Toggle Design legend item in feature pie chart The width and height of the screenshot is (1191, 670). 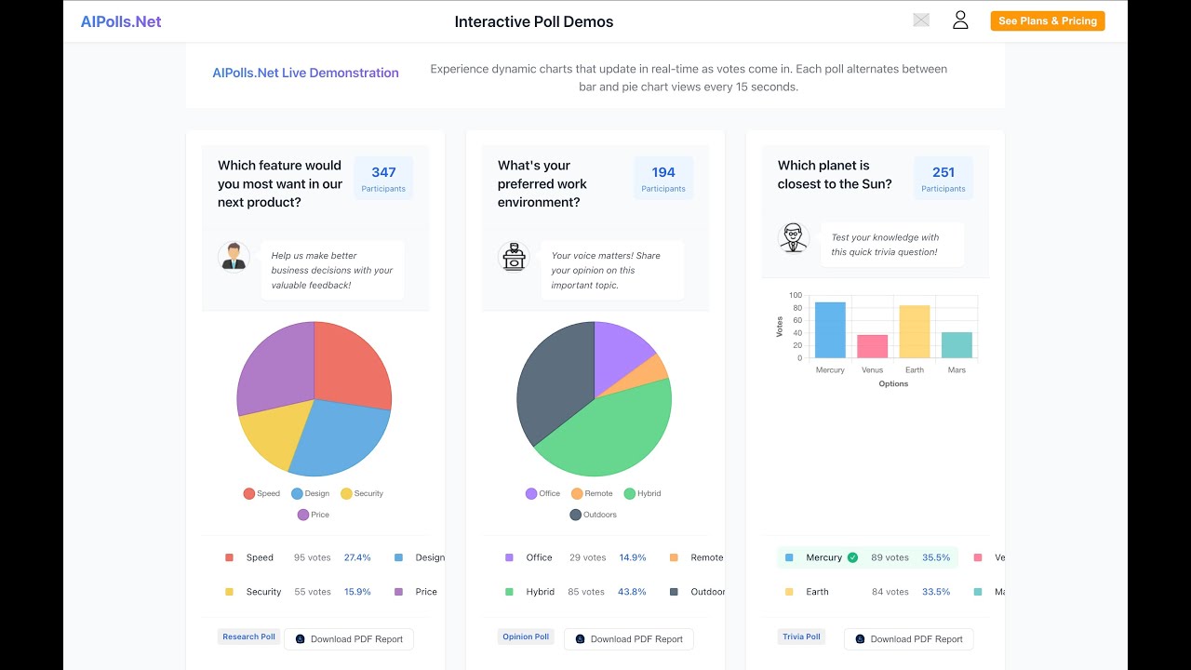[311, 493]
